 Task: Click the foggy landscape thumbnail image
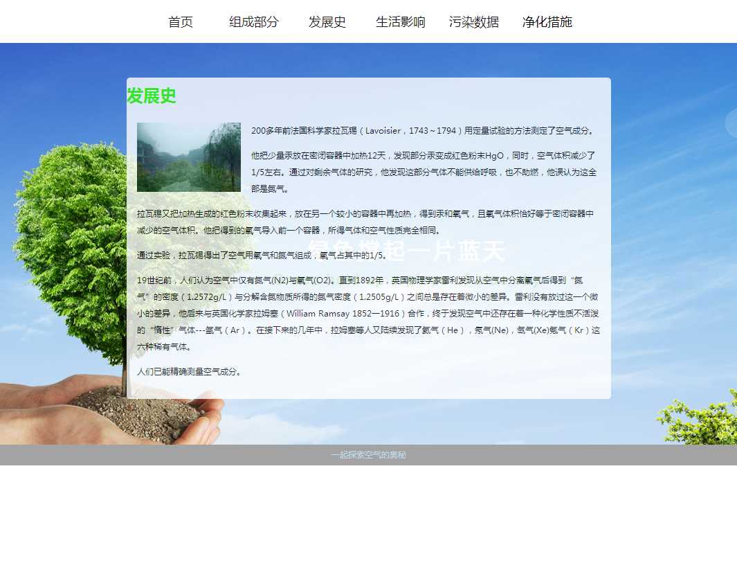click(189, 157)
